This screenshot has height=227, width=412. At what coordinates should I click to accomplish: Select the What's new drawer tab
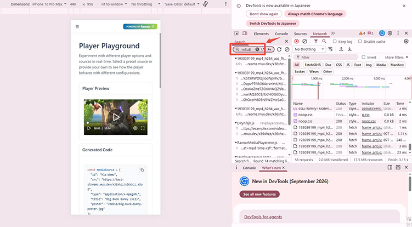272,168
